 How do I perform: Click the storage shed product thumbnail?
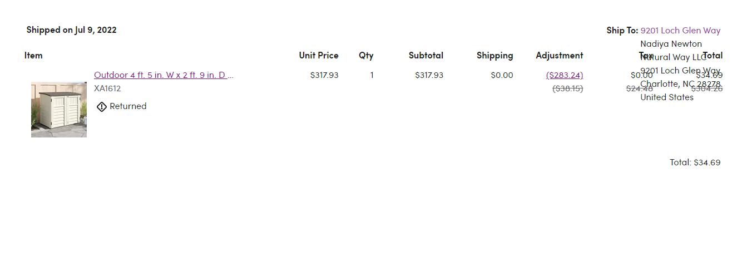point(59,110)
